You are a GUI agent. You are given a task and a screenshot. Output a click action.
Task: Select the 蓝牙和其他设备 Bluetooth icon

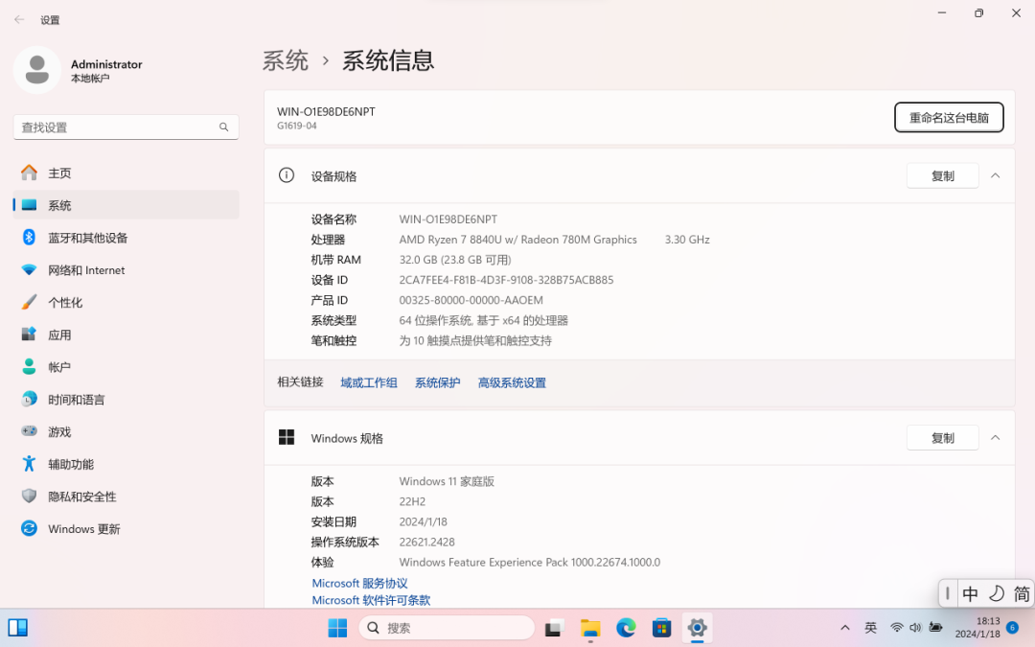[28, 238]
